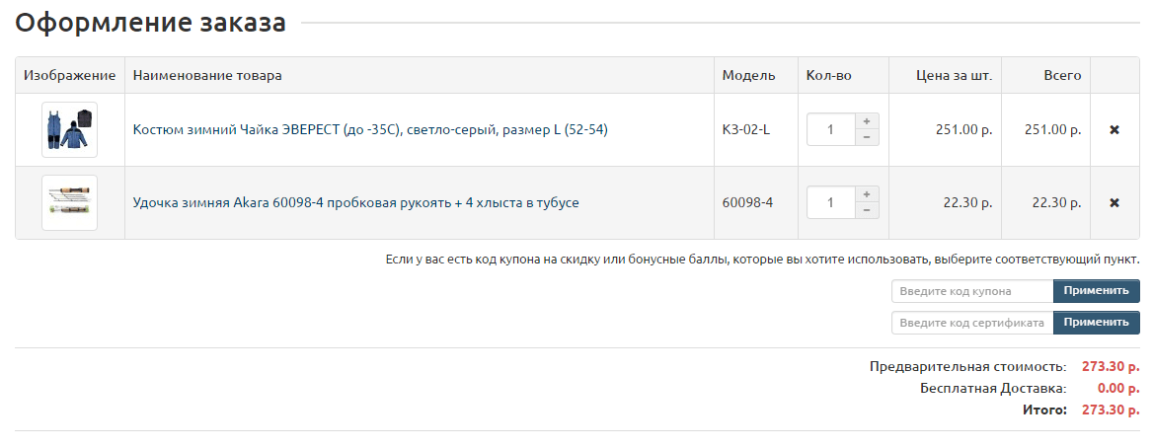Image resolution: width=1153 pixels, height=448 pixels.
Task: Focus the certificate code input field
Action: 972,323
